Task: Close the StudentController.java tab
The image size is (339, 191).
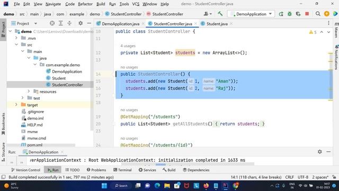Action: click(x=195, y=23)
